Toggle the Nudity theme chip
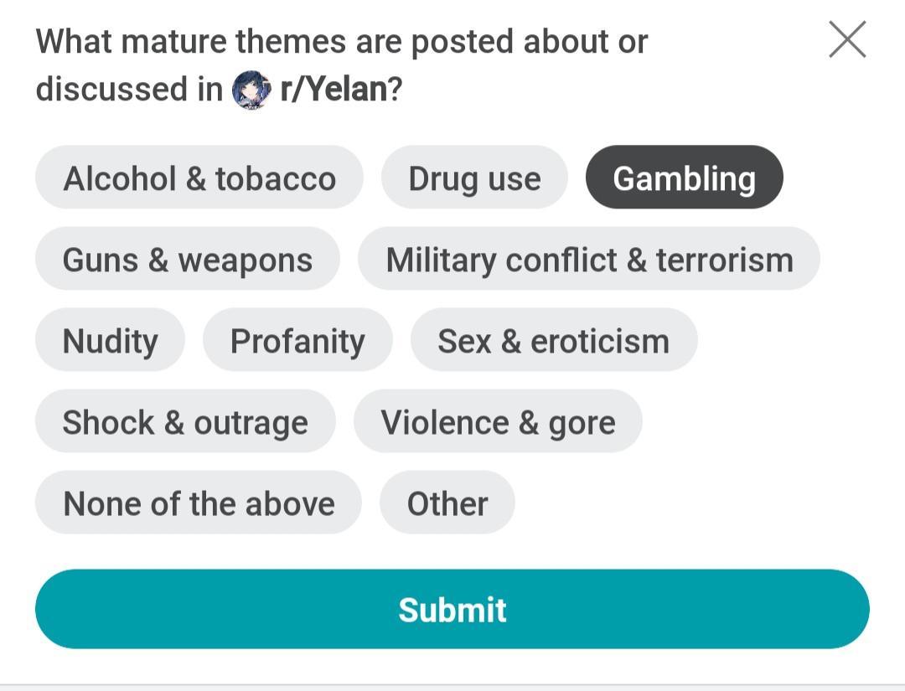 pyautogui.click(x=110, y=341)
